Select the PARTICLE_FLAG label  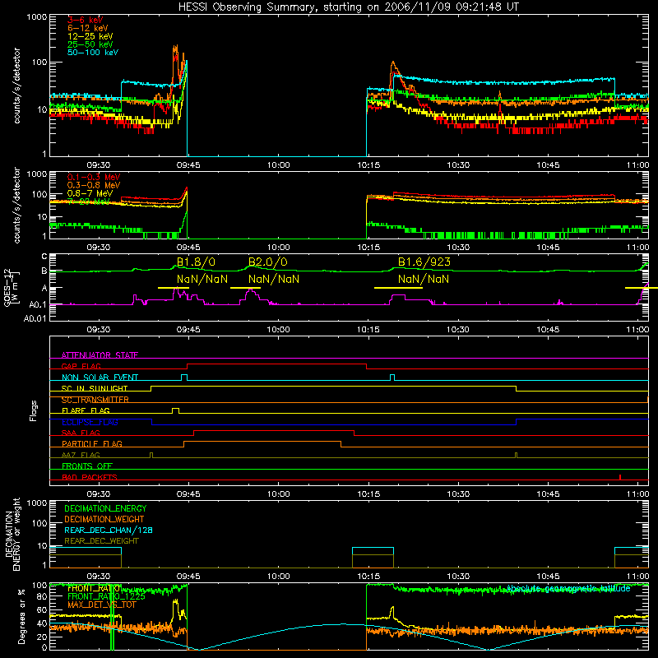[x=92, y=444]
